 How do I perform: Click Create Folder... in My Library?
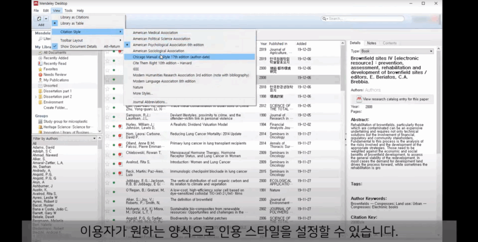[56, 108]
